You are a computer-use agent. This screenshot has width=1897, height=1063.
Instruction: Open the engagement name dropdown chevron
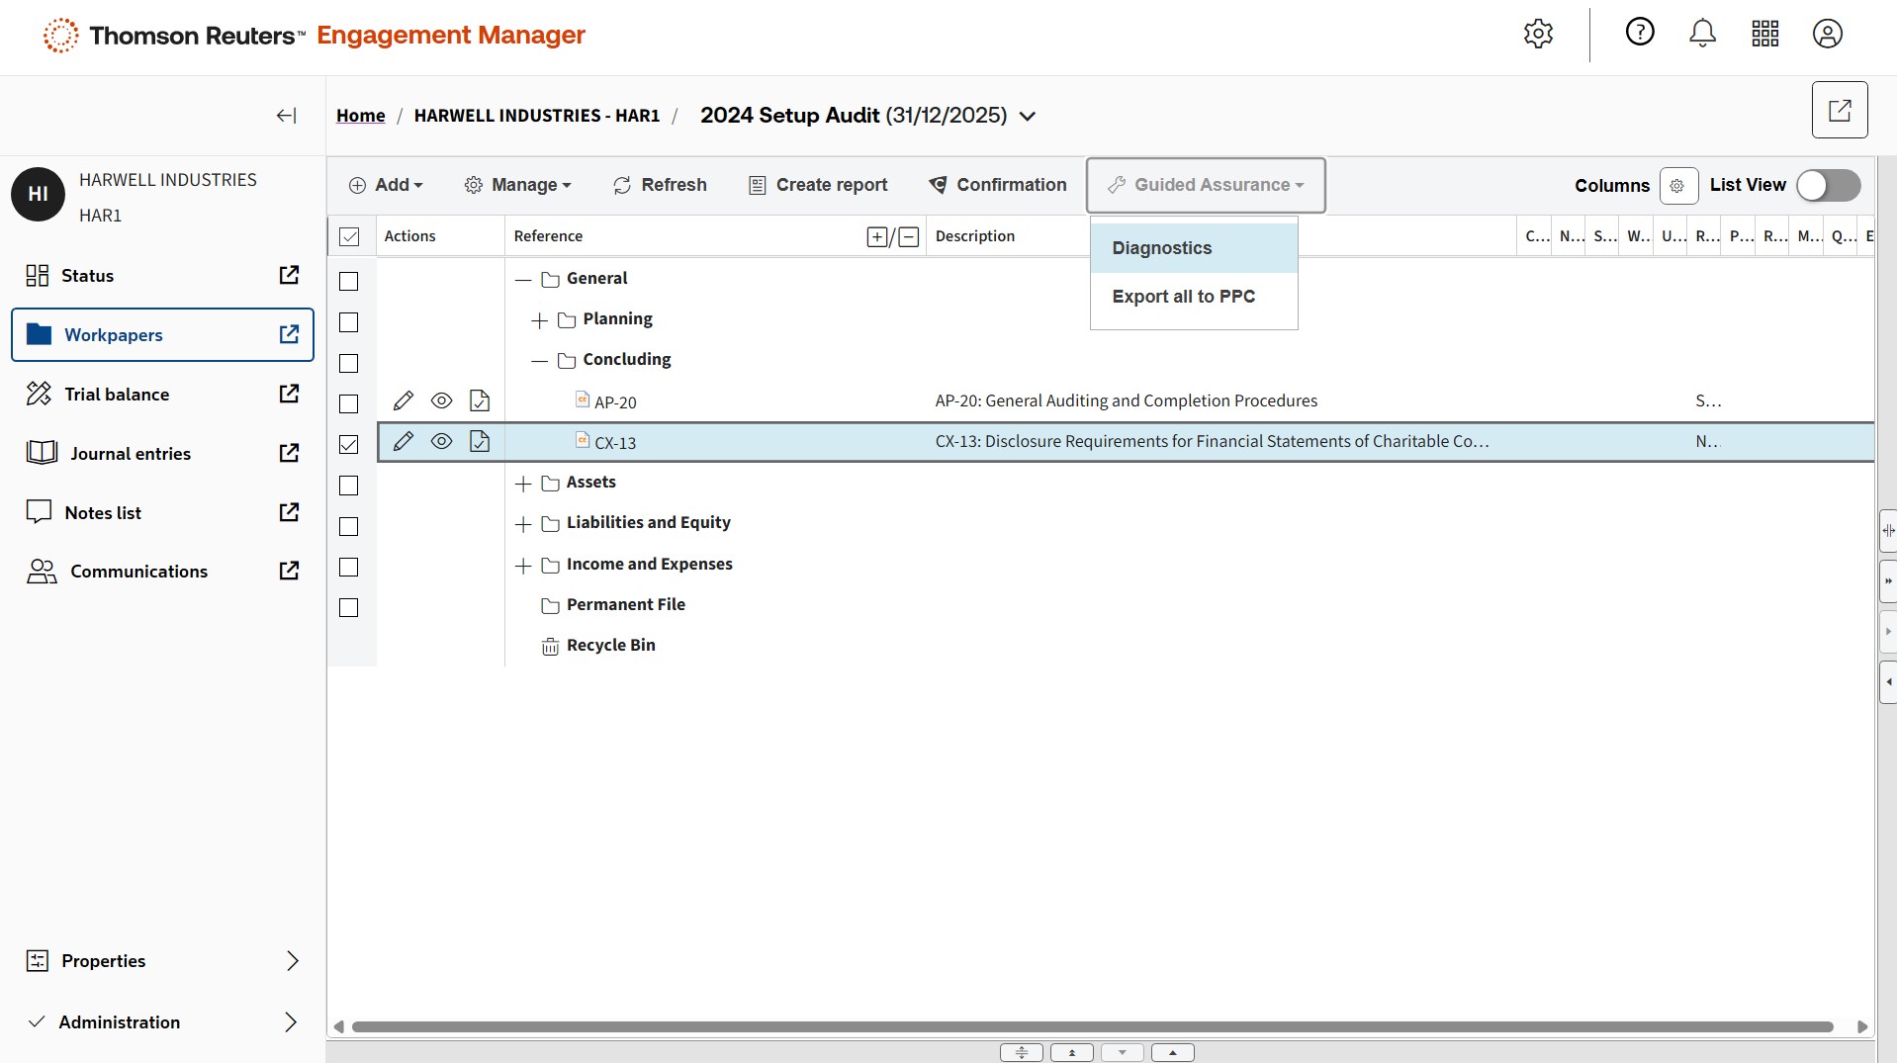pos(1028,117)
